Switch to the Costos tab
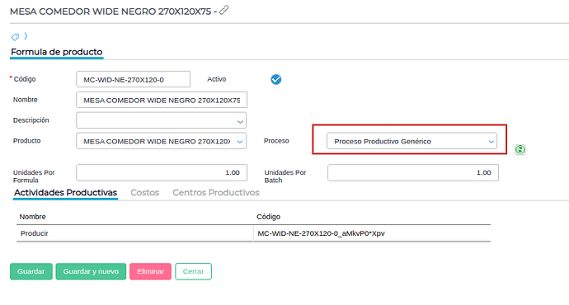 pyautogui.click(x=145, y=193)
